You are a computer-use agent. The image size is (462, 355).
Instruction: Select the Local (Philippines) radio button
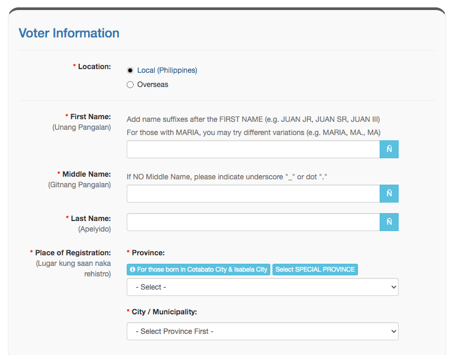pos(130,70)
